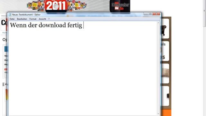The height and width of the screenshot is (116, 206).
Task: Open the Datei menu in Editor
Action: [12, 19]
